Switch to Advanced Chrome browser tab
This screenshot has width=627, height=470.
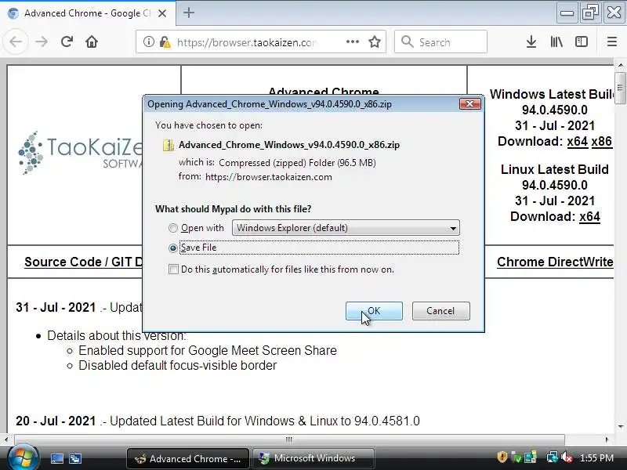87,13
